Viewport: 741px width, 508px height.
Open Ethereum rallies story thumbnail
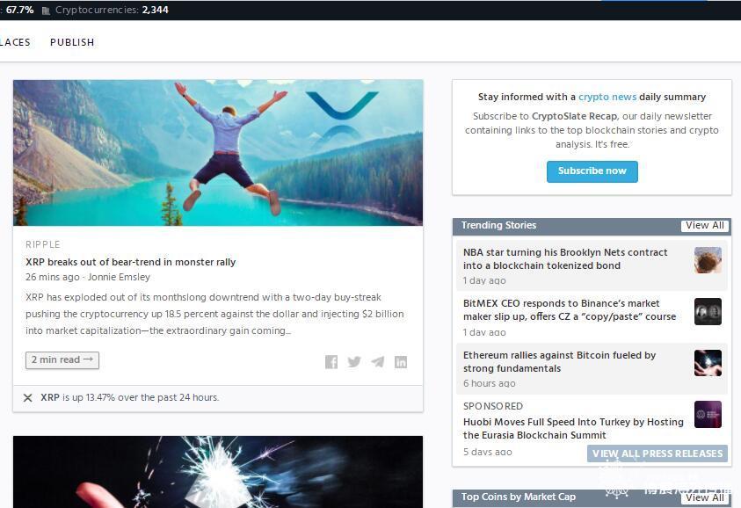click(x=708, y=363)
